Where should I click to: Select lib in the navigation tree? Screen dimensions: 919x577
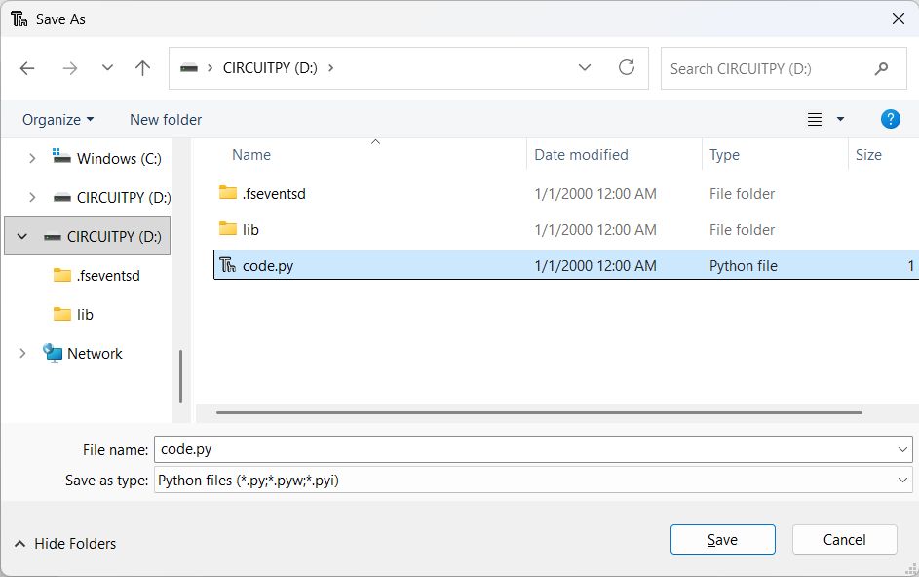pos(85,315)
